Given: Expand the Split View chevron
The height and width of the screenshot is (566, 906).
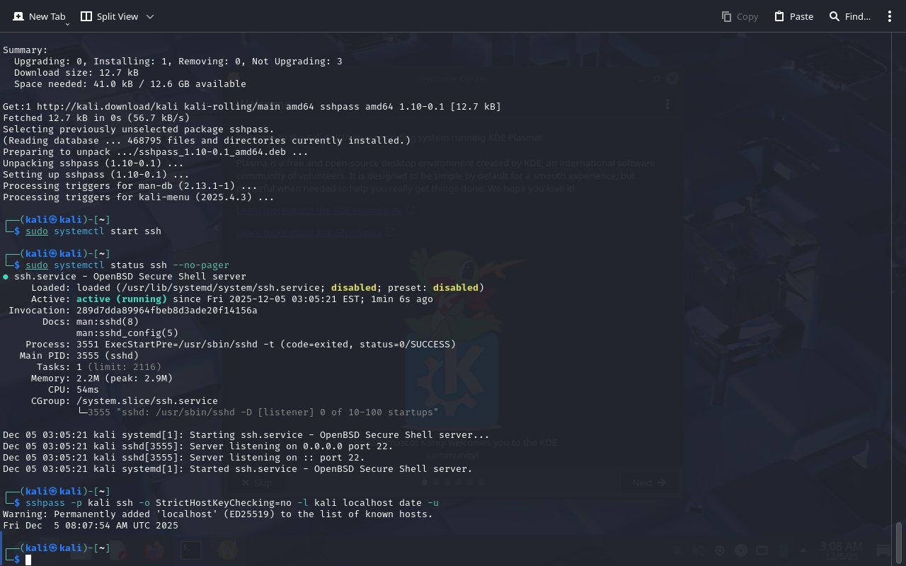Looking at the screenshot, I should click(149, 16).
